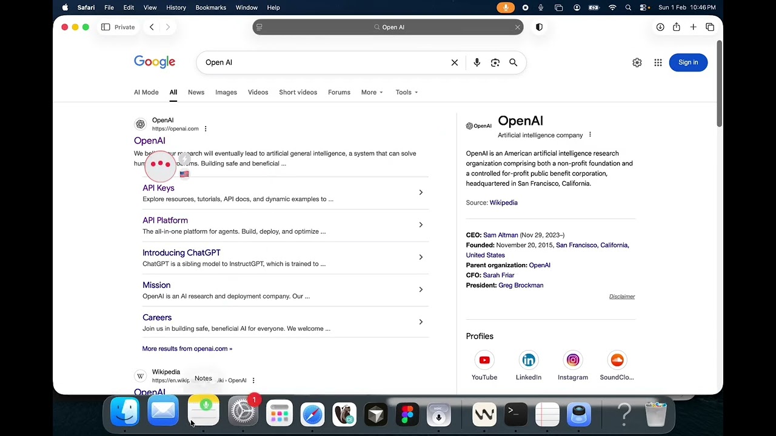Open Spotlight search in menu bar

(x=628, y=7)
